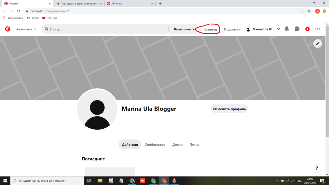Go to Главная home page
This screenshot has height=185, width=329.
click(210, 29)
